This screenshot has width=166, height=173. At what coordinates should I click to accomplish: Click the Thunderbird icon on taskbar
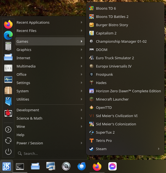(x=81, y=166)
